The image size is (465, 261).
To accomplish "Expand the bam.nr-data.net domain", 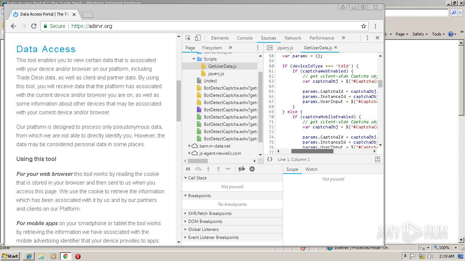I will tap(189, 146).
